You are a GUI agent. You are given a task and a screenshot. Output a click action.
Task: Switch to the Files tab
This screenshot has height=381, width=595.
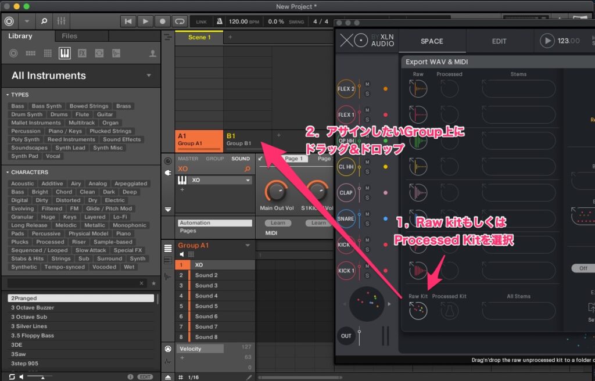(x=69, y=36)
